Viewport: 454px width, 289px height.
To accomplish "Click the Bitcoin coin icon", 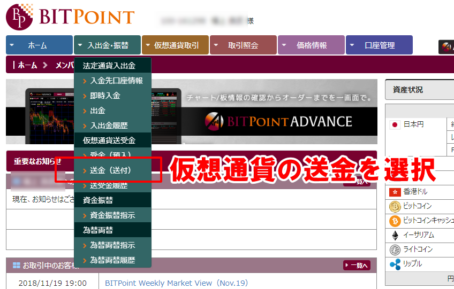I will pos(395,206).
